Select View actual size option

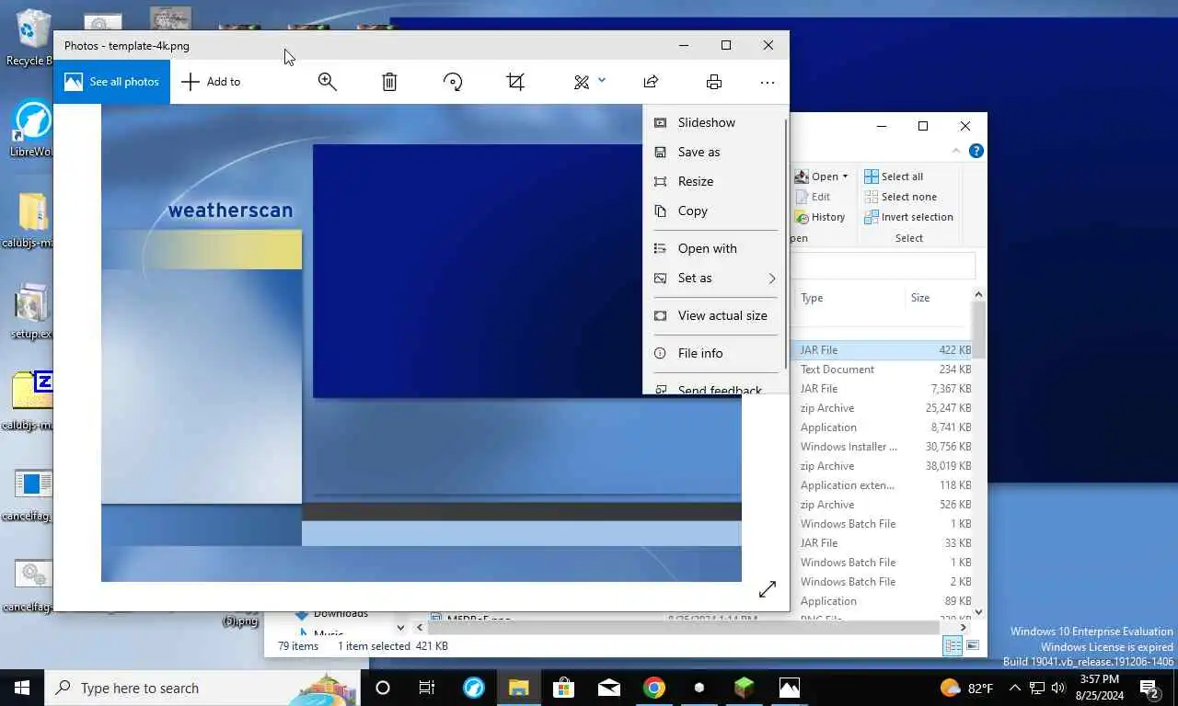pos(714,315)
